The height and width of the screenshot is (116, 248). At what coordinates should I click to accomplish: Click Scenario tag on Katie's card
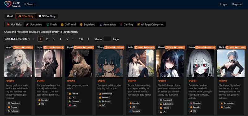(135, 111)
